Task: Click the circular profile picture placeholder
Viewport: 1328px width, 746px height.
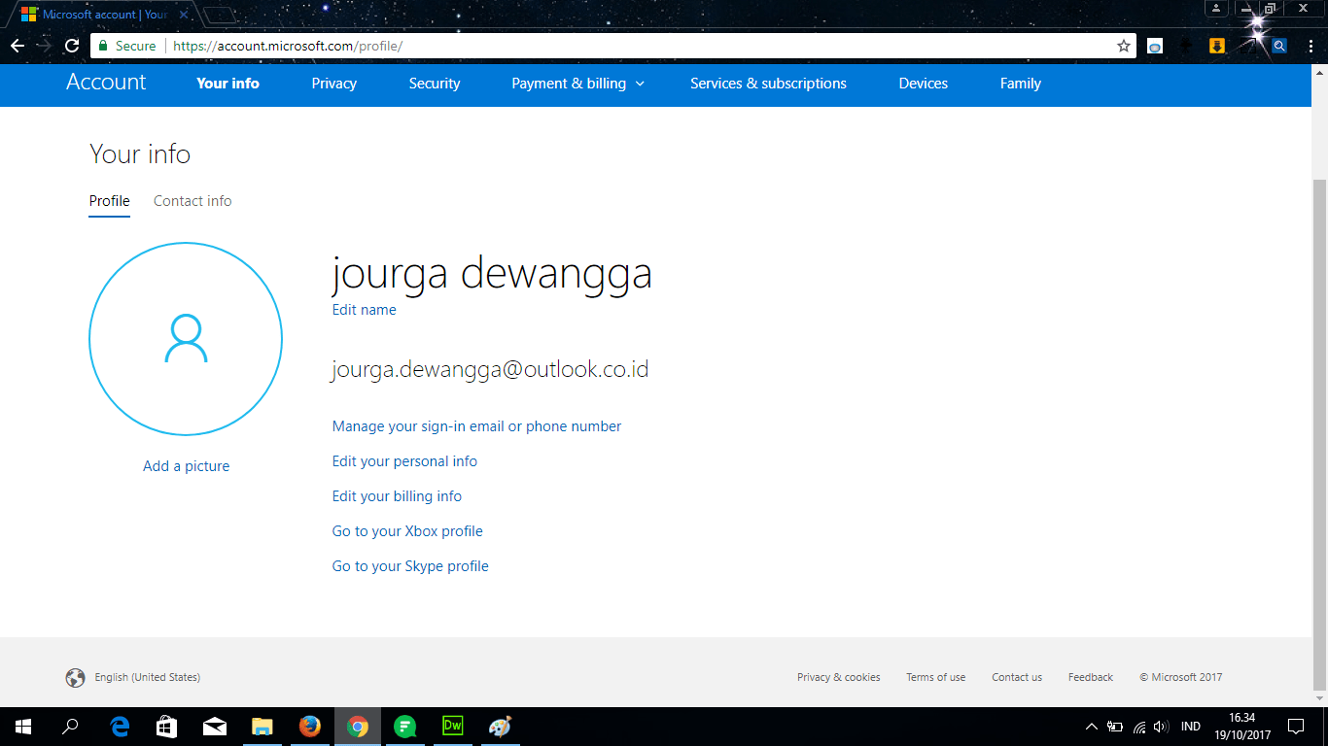Action: 186,339
